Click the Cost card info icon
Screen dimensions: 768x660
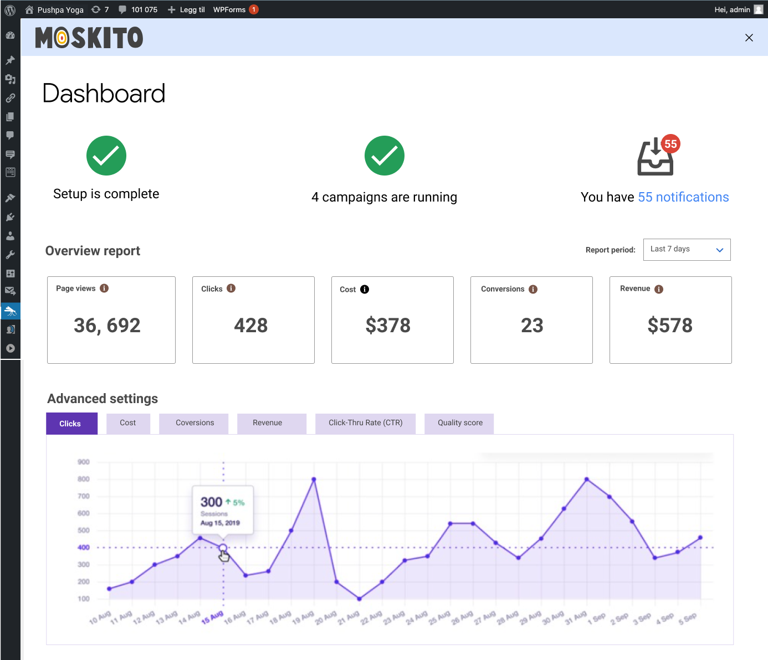365,289
